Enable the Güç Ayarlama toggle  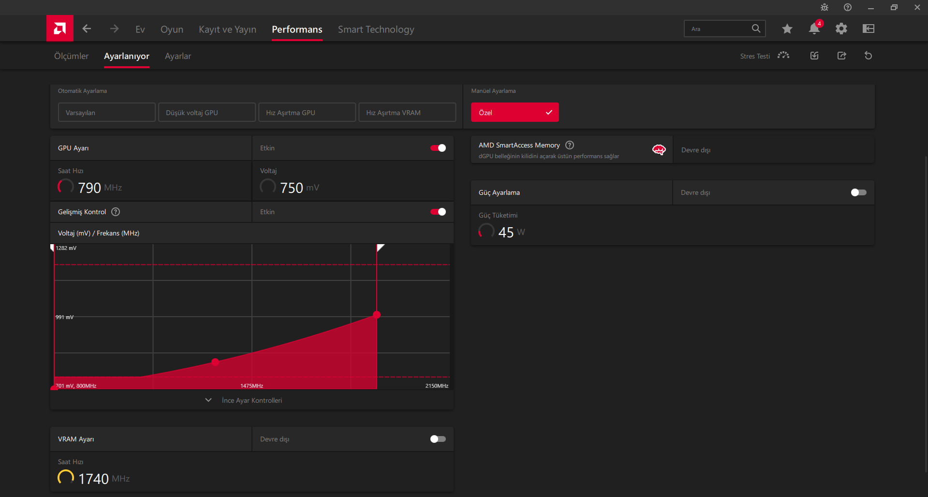[859, 192]
